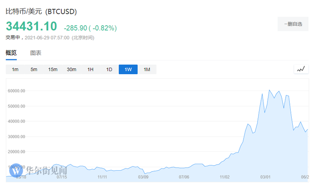Click the 20000.00 axis label
This screenshot has height=187, width=317.
pos(16,152)
